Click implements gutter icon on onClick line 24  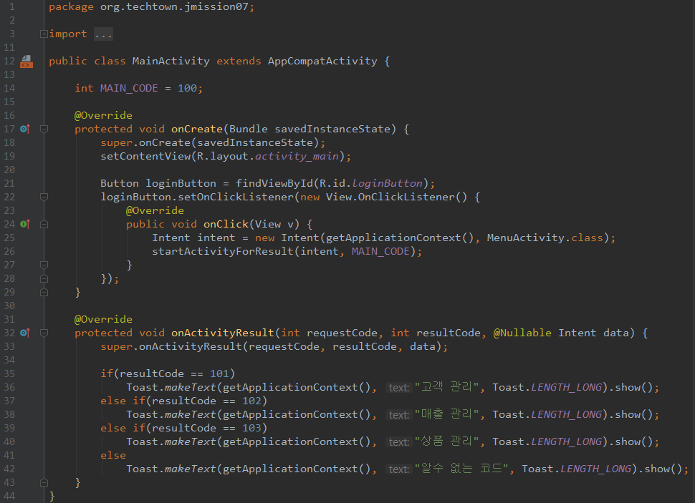pyautogui.click(x=25, y=224)
